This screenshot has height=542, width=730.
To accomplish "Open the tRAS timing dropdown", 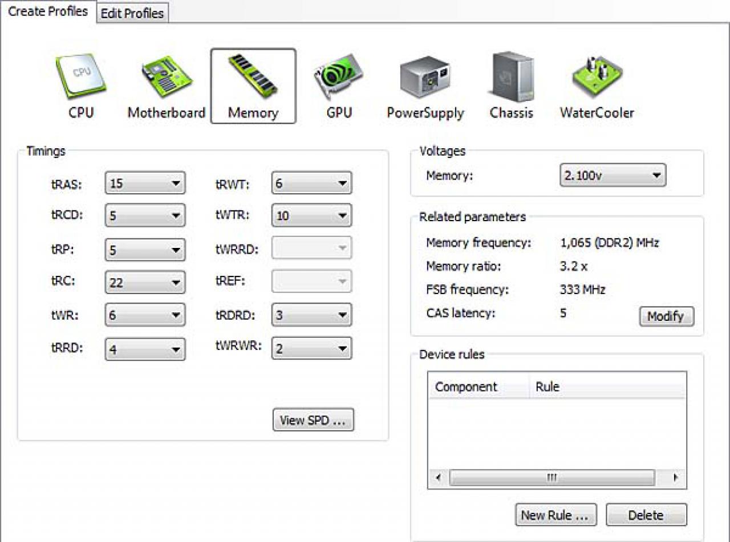I will pos(145,184).
